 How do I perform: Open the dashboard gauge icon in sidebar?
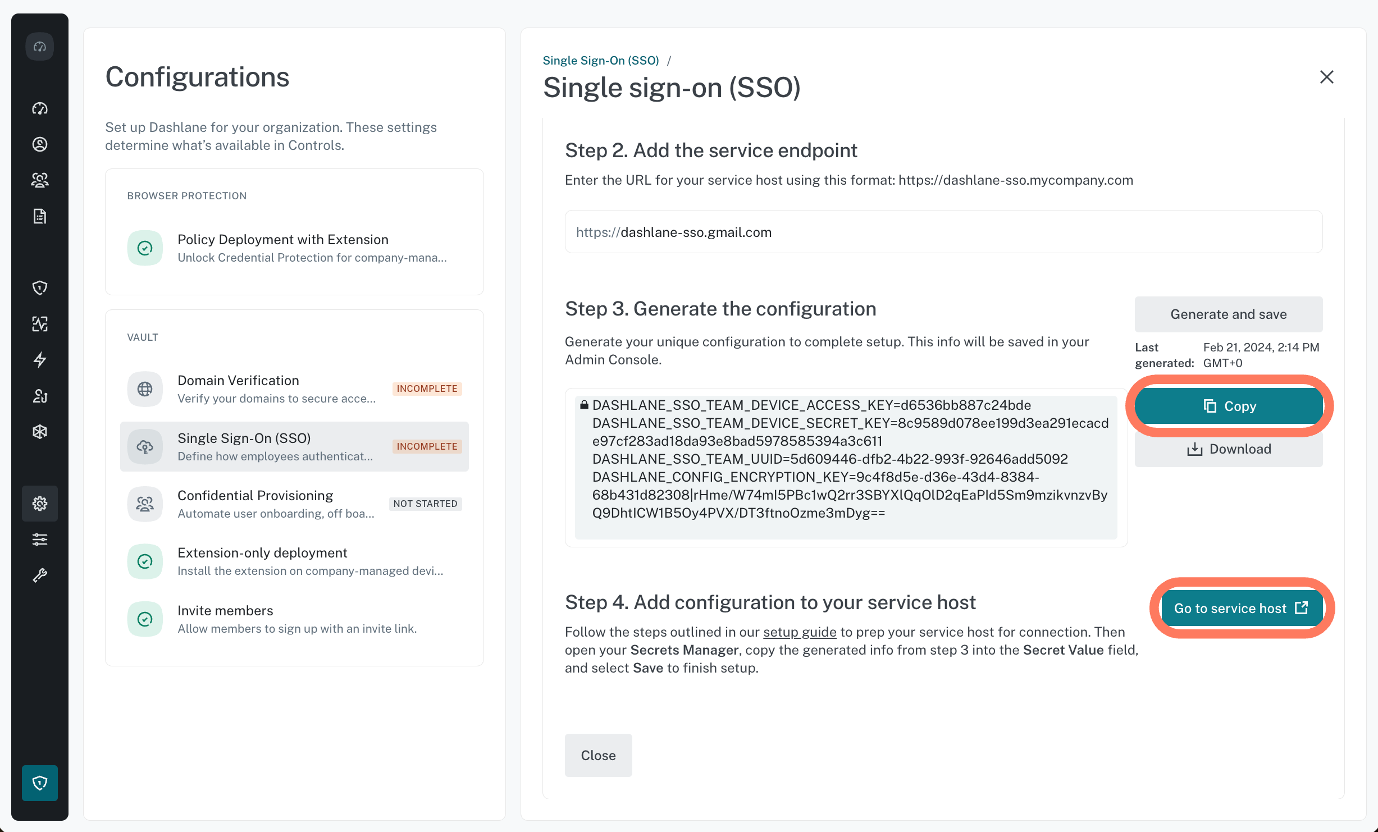coord(40,108)
